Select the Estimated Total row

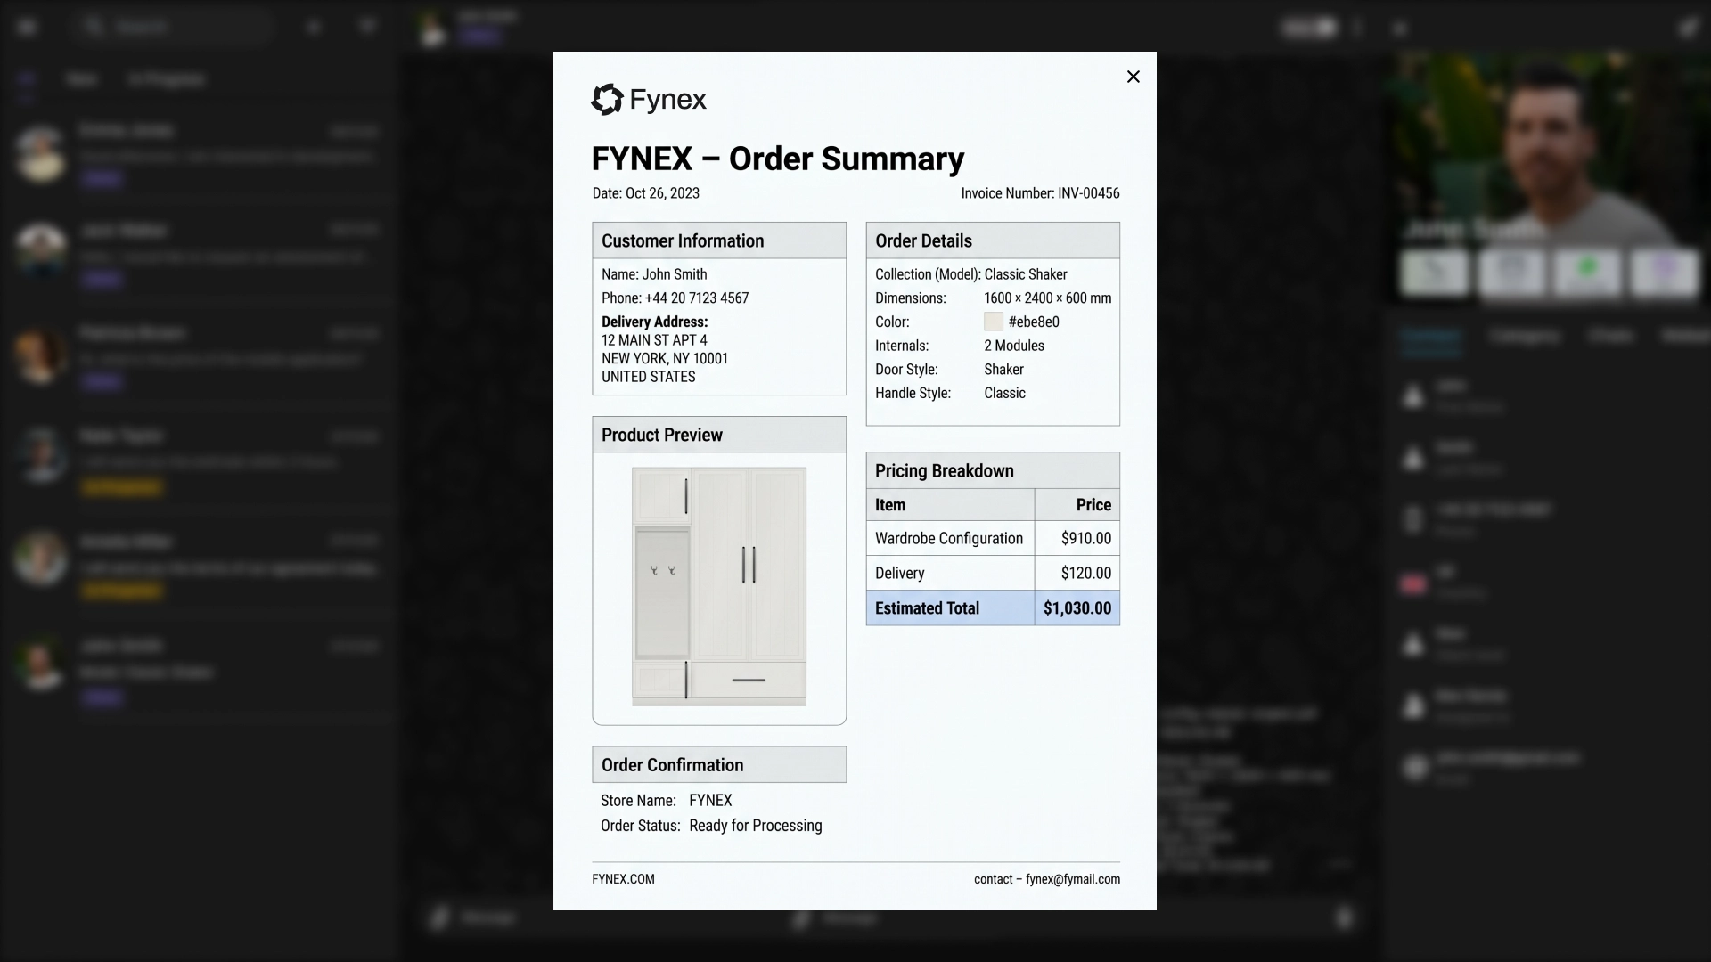click(x=992, y=608)
